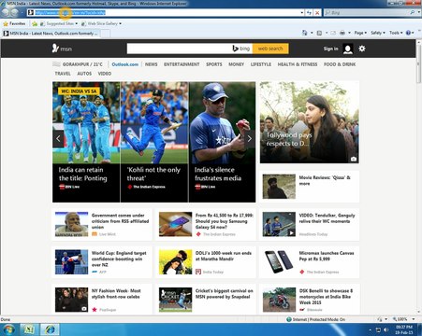
Task: Open search provider dropdown arrow
Action: click(x=419, y=12)
